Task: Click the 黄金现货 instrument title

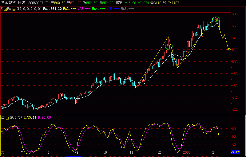Action: point(9,3)
